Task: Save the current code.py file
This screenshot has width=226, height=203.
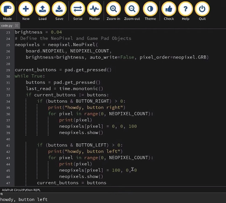Action: 59,11
